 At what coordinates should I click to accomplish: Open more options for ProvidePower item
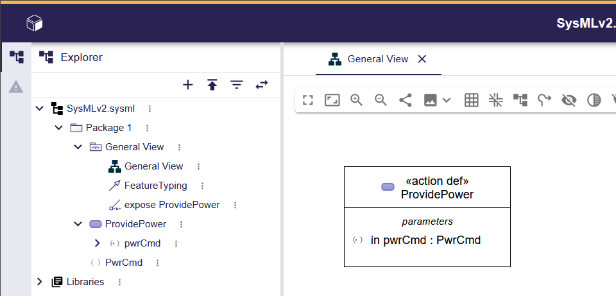[181, 224]
